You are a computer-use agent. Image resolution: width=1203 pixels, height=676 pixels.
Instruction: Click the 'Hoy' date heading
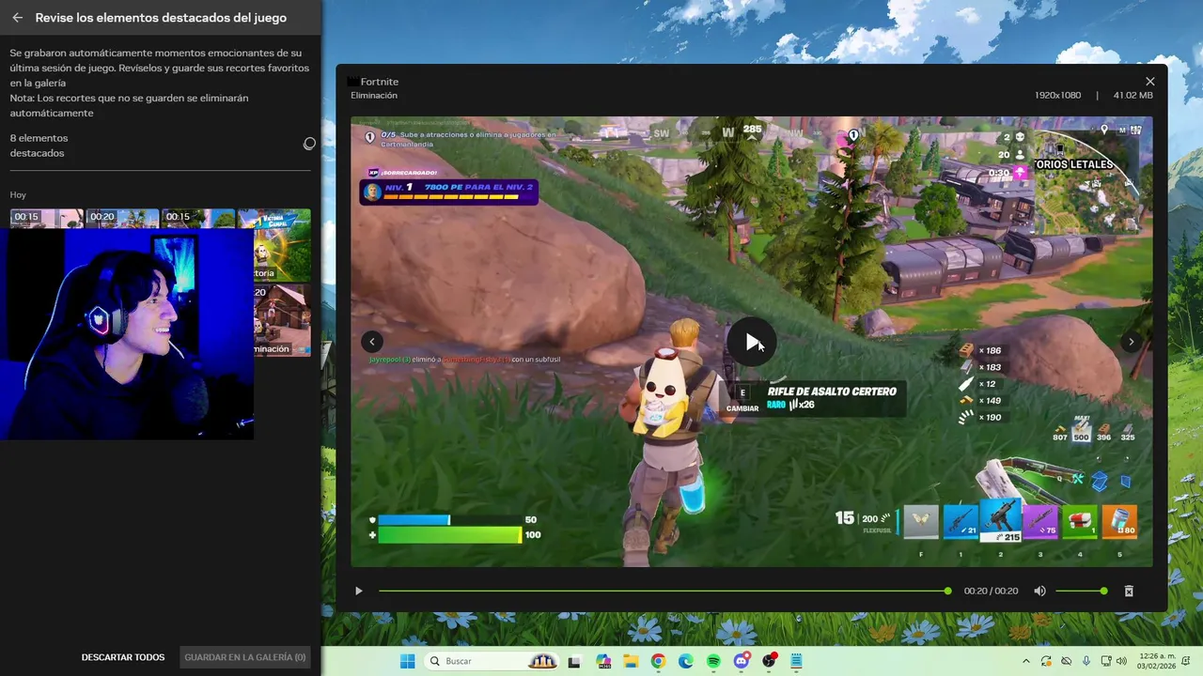[18, 195]
